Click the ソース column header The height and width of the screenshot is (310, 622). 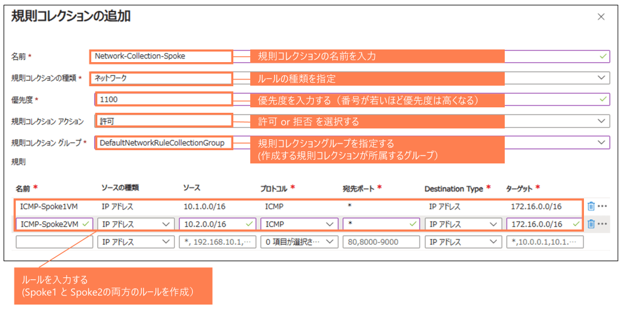point(191,188)
